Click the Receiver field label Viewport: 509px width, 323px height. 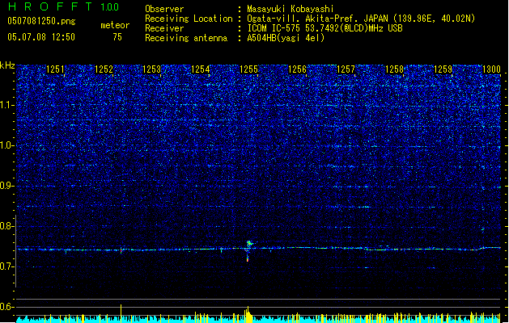(164, 28)
